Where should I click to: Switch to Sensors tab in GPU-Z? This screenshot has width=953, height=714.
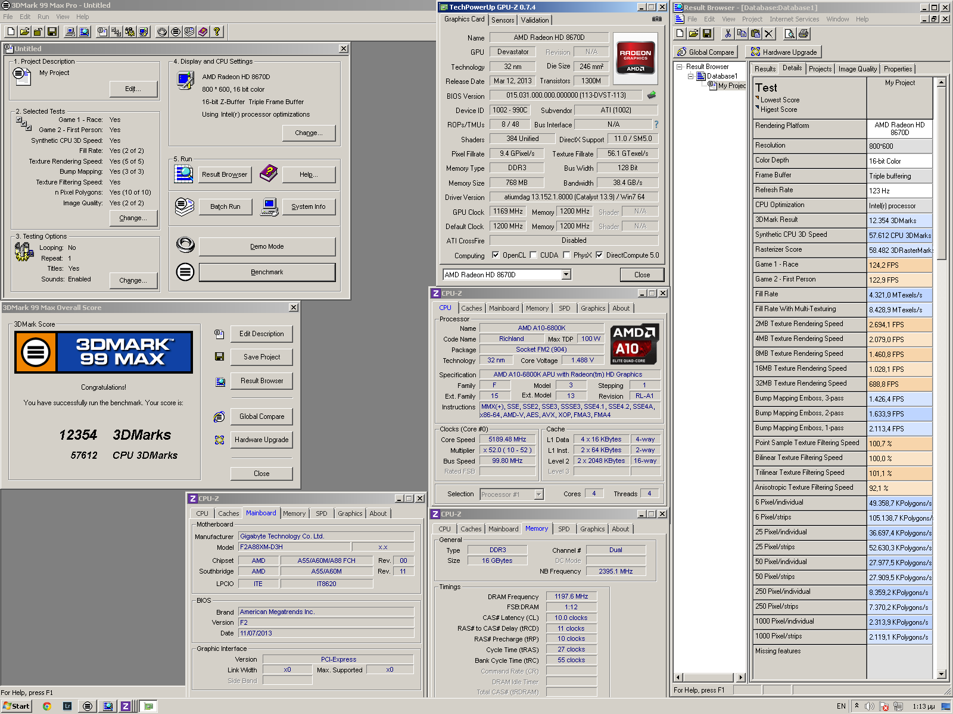coord(503,20)
